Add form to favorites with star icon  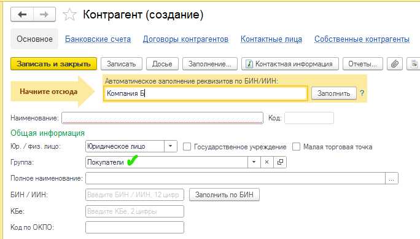point(69,15)
